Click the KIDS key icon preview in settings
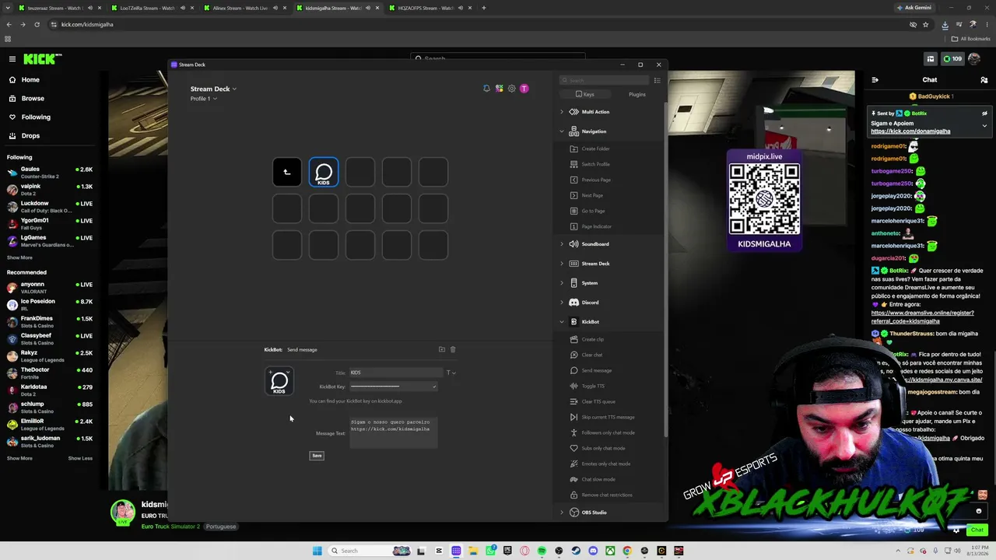This screenshot has width=996, height=560. pyautogui.click(x=279, y=381)
